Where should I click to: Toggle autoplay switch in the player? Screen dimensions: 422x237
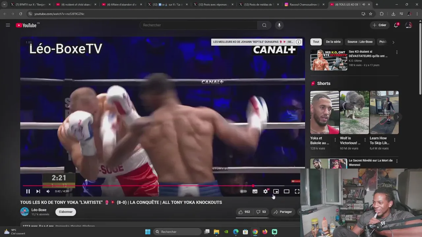click(x=243, y=191)
